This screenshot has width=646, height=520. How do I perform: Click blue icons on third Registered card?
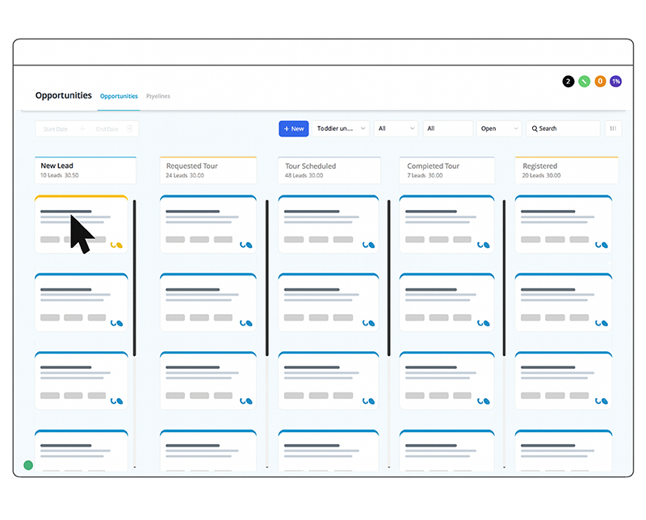(x=602, y=401)
